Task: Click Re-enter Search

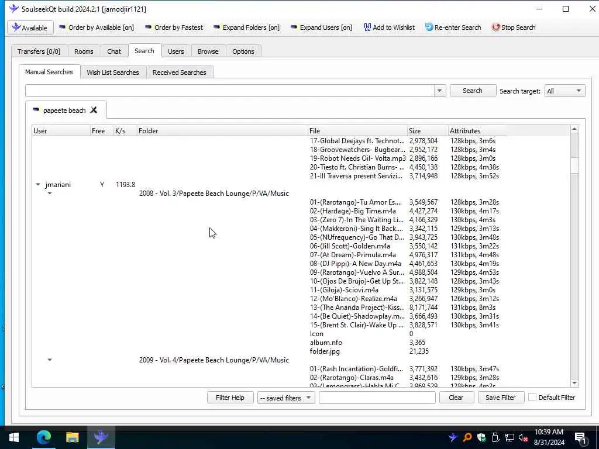Action: coord(453,27)
